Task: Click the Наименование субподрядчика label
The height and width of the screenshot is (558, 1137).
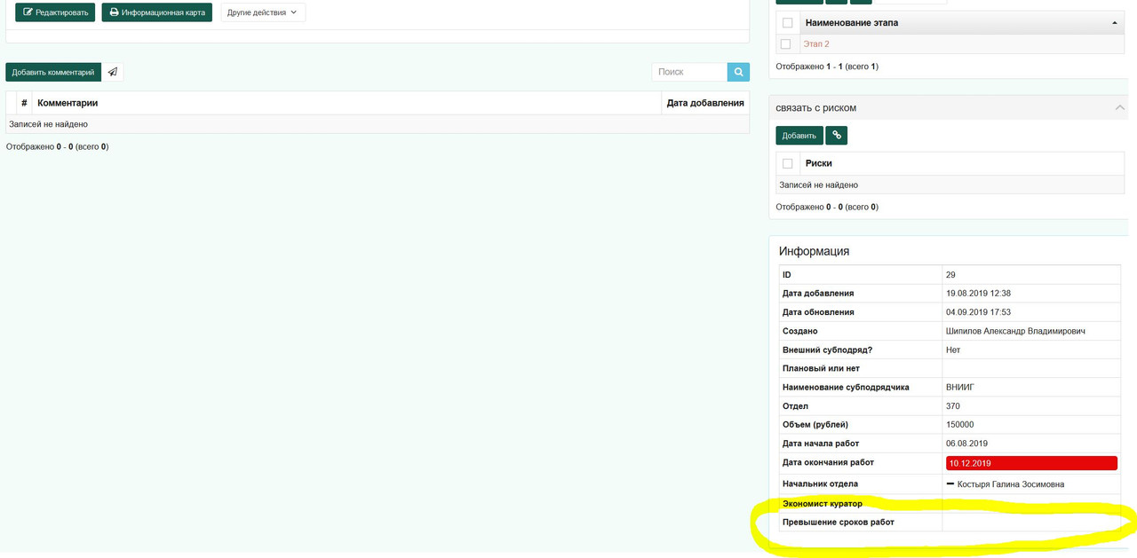Action: point(846,388)
